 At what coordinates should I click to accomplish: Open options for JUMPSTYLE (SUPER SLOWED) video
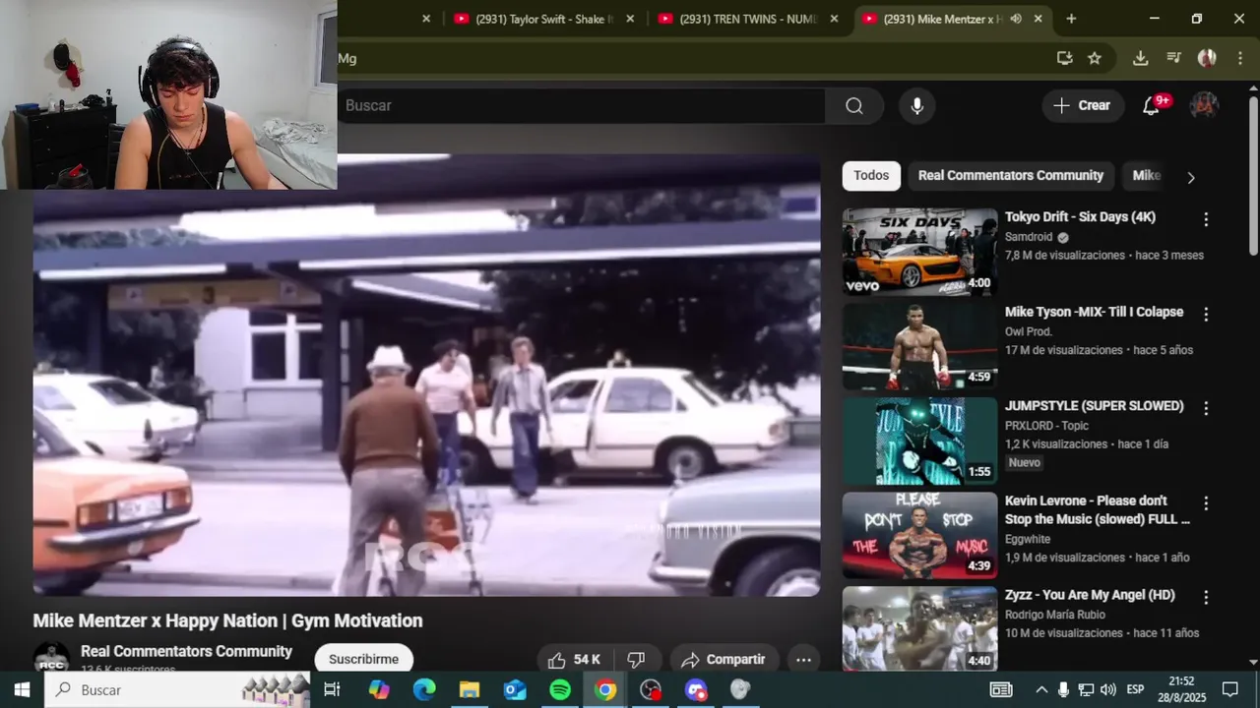1206,409
